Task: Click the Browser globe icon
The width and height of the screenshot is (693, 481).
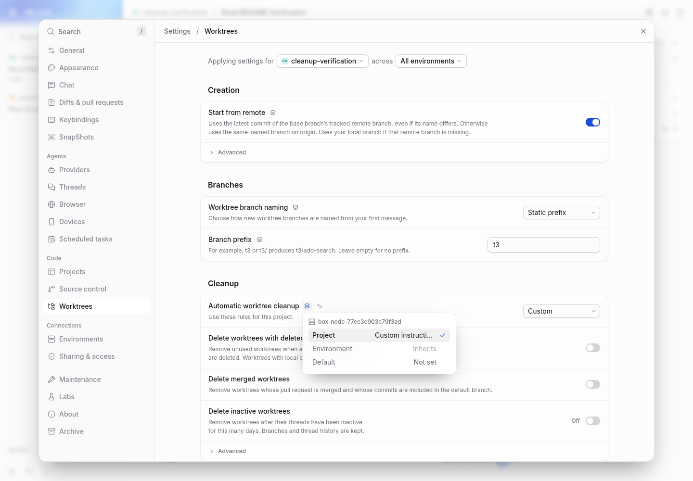Action: pyautogui.click(x=51, y=204)
